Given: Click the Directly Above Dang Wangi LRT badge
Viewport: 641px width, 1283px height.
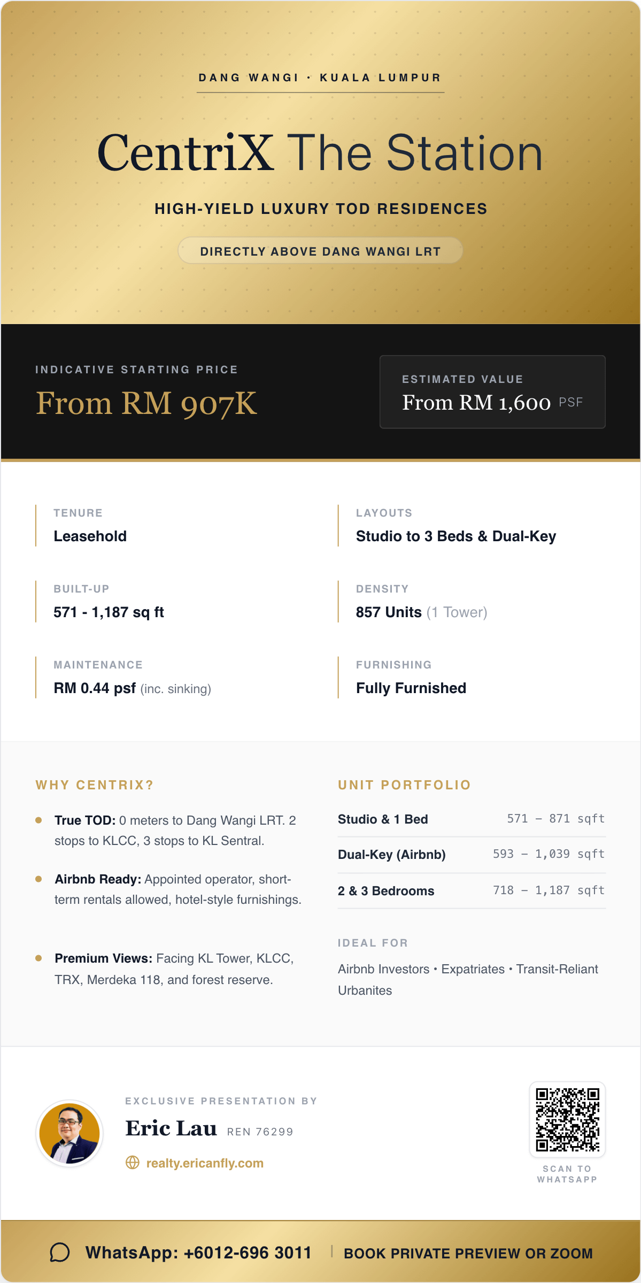Looking at the screenshot, I should (x=320, y=251).
